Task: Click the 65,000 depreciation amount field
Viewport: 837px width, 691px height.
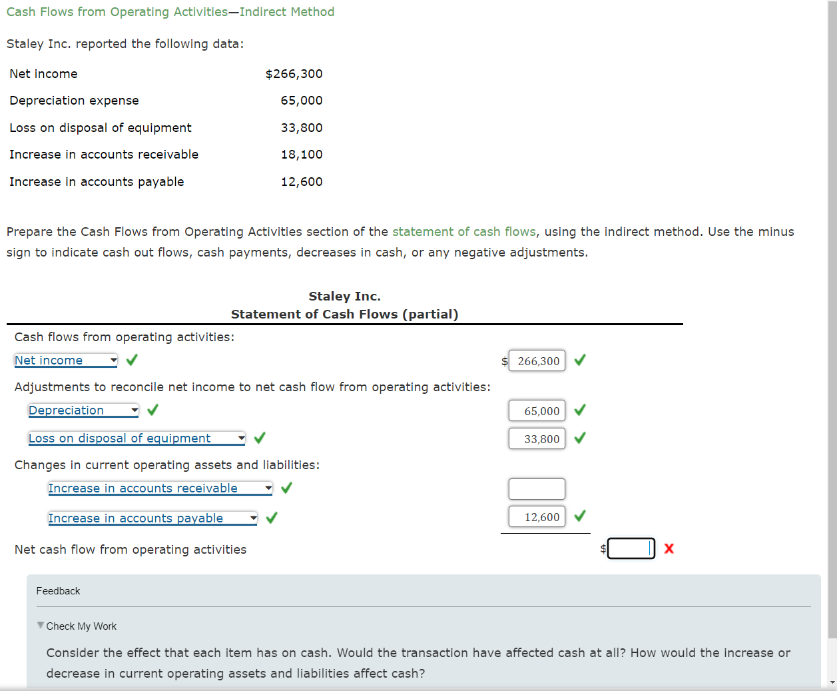Action: 537,410
